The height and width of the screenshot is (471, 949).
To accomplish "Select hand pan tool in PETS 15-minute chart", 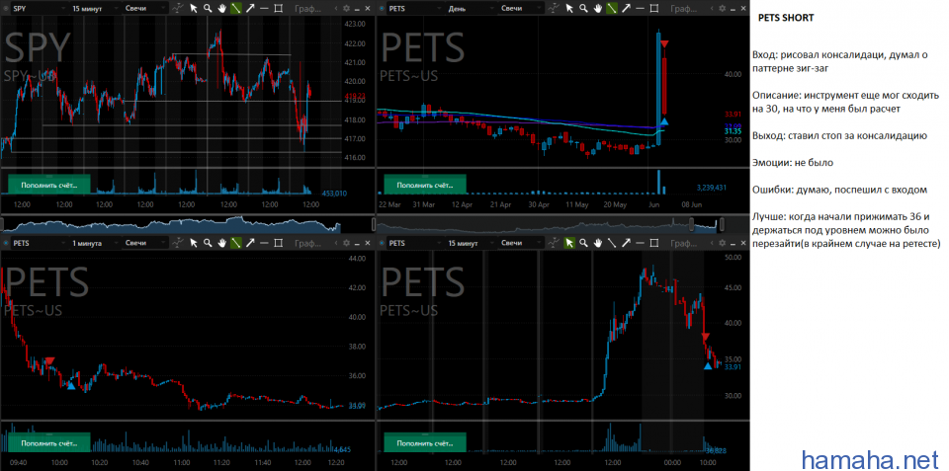I will tap(597, 243).
